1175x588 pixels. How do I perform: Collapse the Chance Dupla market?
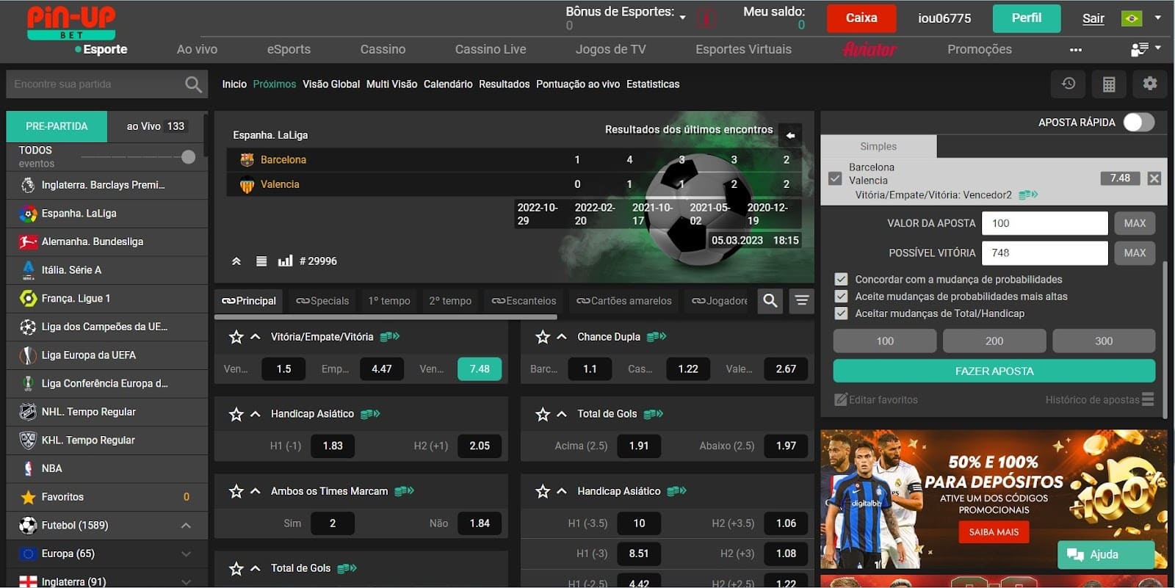(x=562, y=337)
